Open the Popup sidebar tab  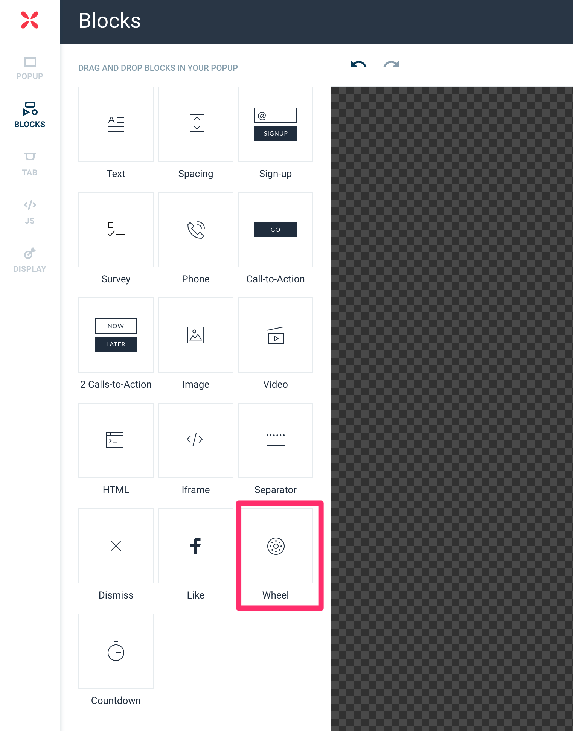pyautogui.click(x=30, y=69)
